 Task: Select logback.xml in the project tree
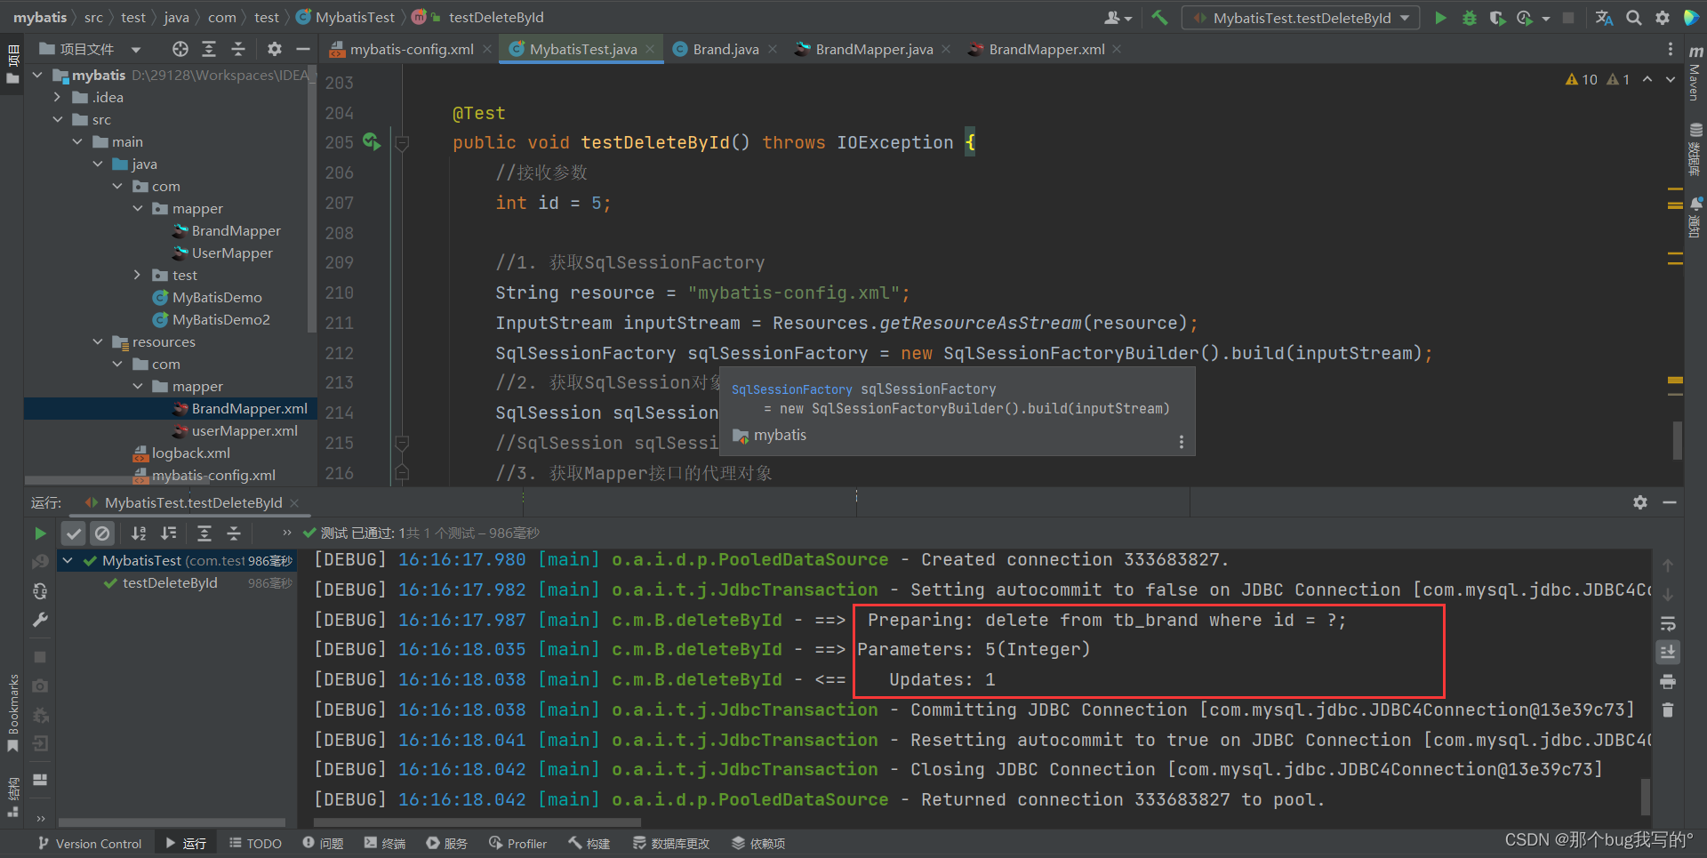181,453
